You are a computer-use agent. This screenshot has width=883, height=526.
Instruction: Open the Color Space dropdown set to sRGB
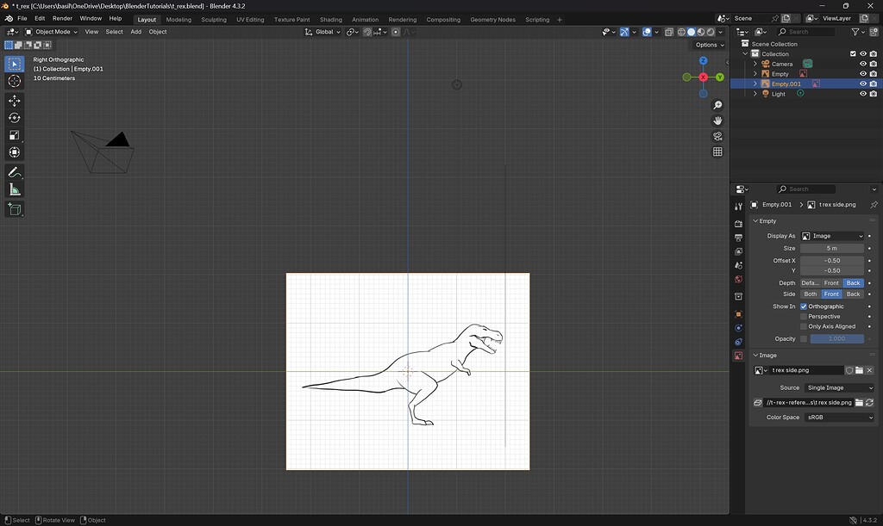[838, 418]
